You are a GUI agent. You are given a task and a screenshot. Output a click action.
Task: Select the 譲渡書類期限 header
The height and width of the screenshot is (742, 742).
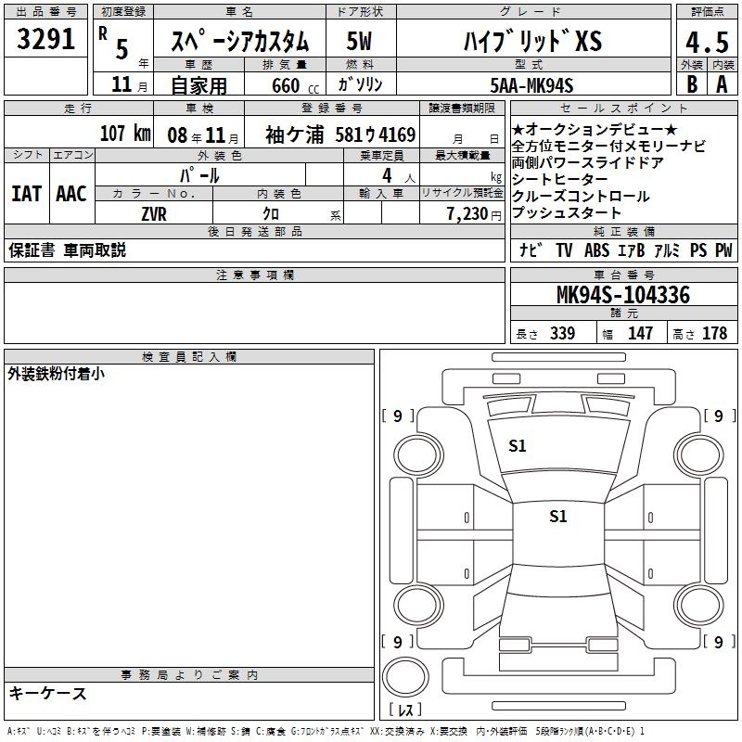(x=462, y=109)
